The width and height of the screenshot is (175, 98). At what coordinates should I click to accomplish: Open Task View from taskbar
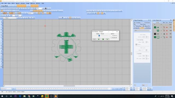click(11, 96)
